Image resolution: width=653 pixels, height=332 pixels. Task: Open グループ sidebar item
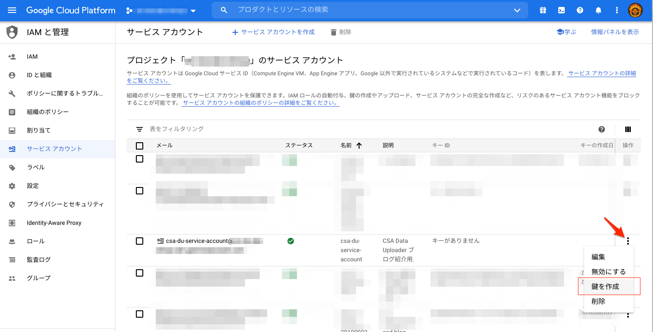pyautogui.click(x=57, y=278)
